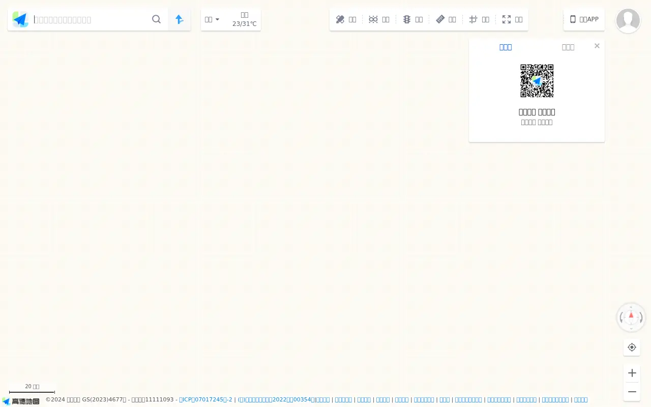Select the blue active tab in QR panel
The image size is (651, 407).
(x=506, y=47)
